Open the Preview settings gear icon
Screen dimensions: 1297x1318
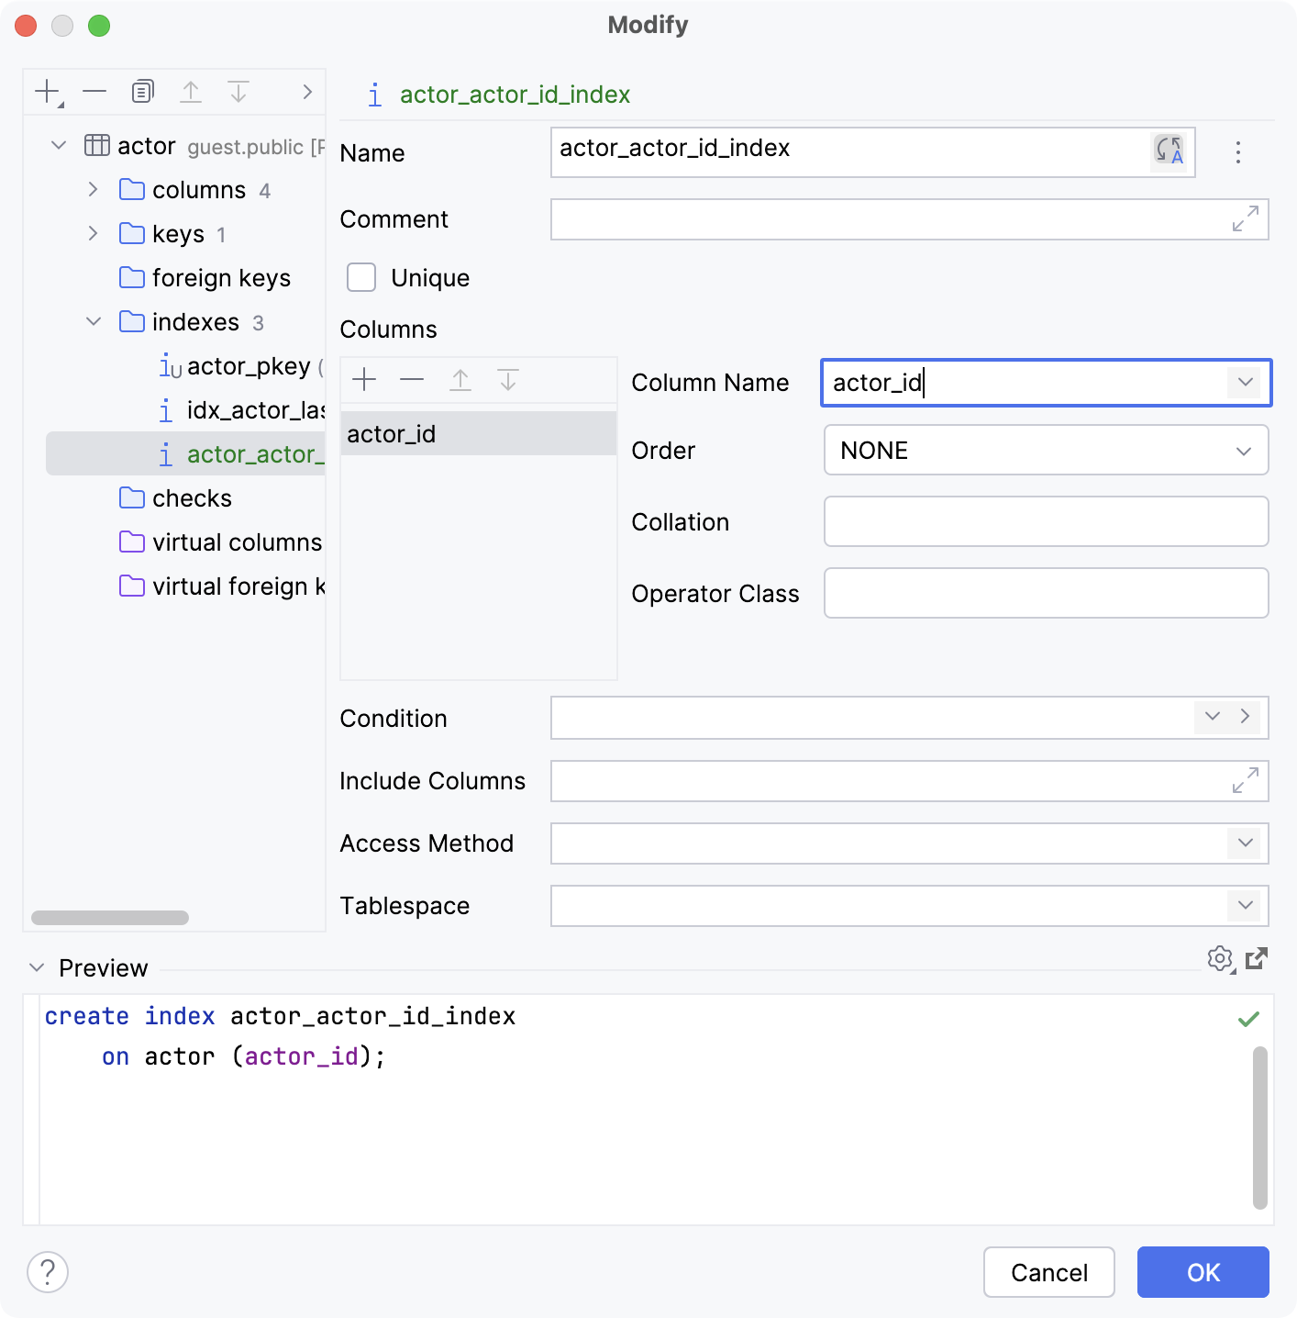pyautogui.click(x=1220, y=959)
